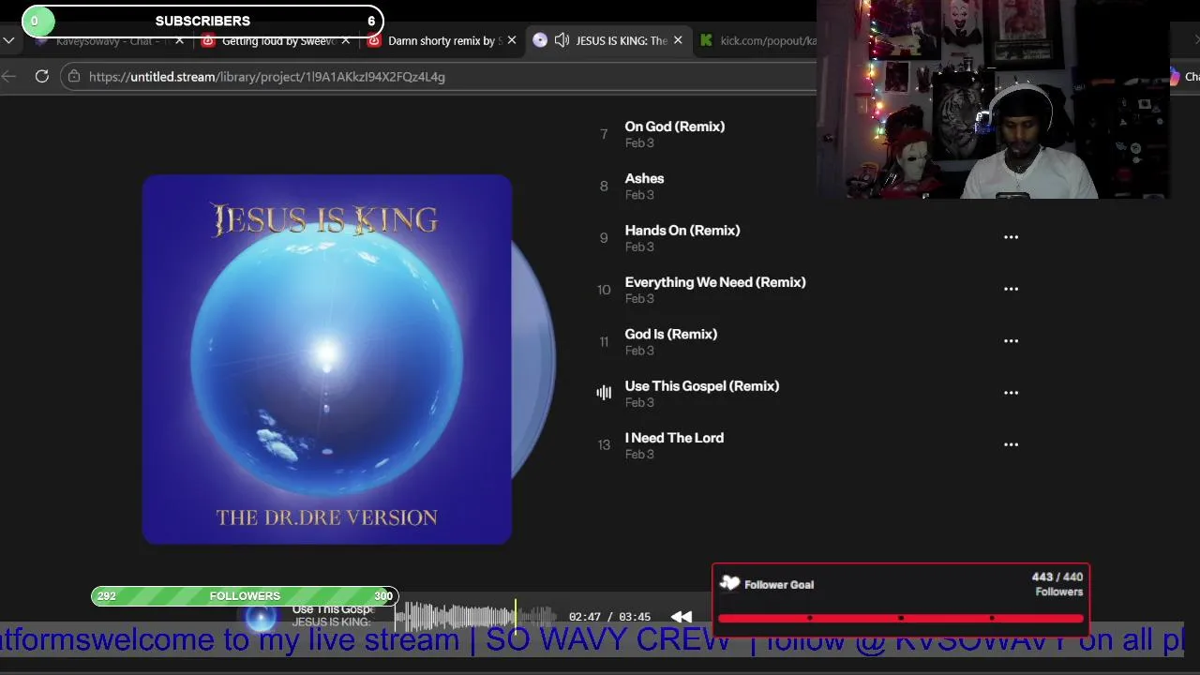
Task: Click track number 8 beside Ashes
Action: click(x=604, y=187)
